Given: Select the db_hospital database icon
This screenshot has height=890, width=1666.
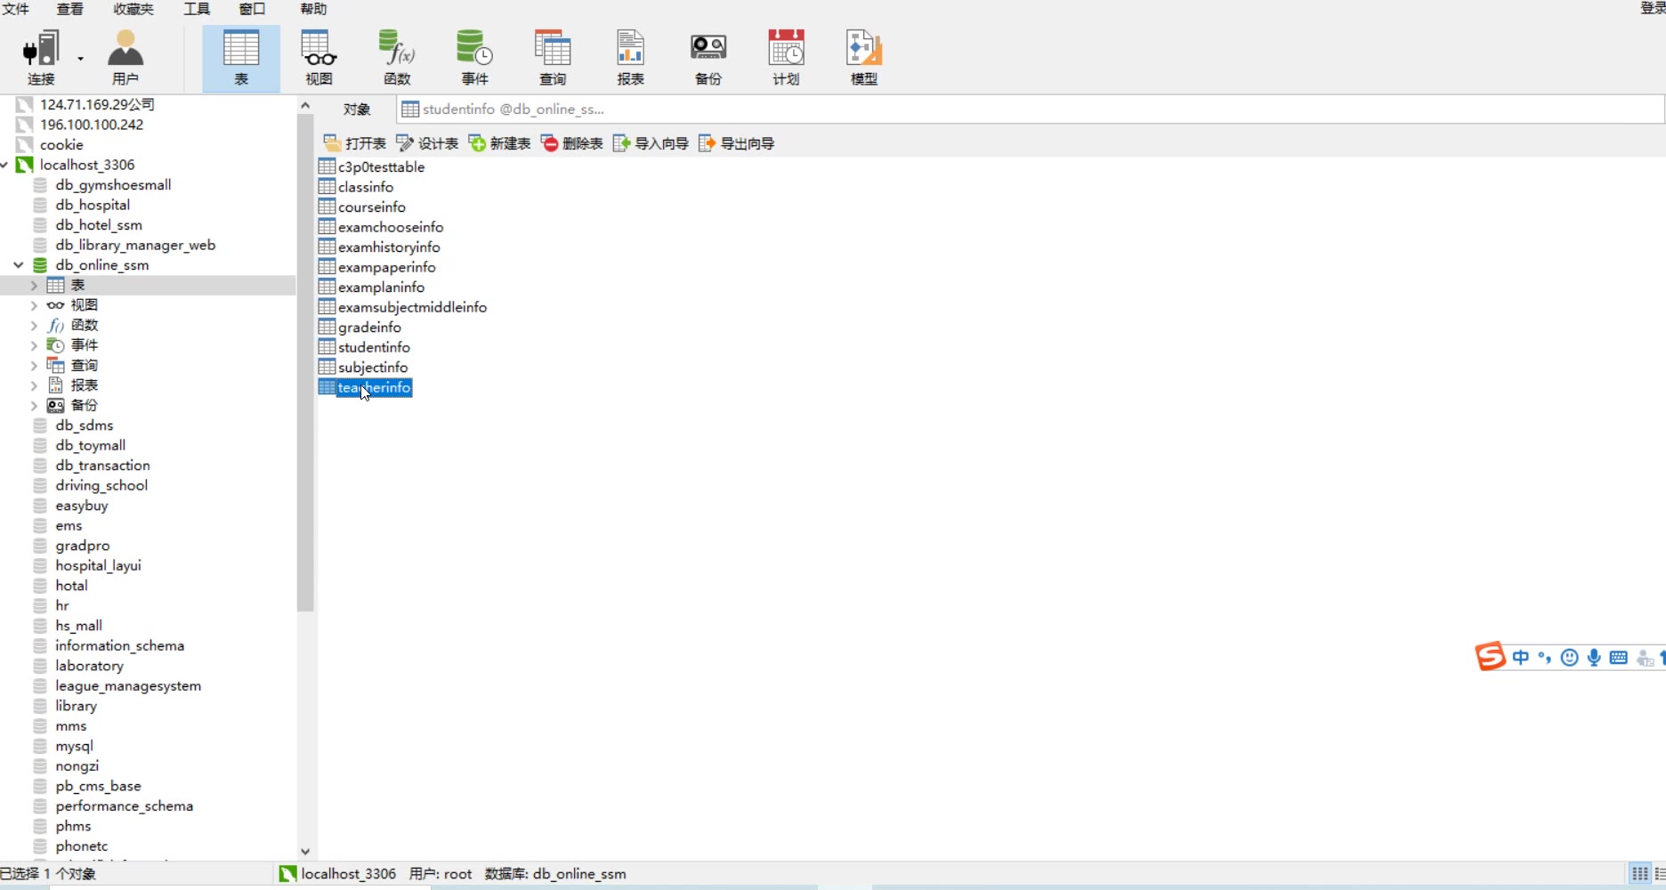Looking at the screenshot, I should click(40, 205).
